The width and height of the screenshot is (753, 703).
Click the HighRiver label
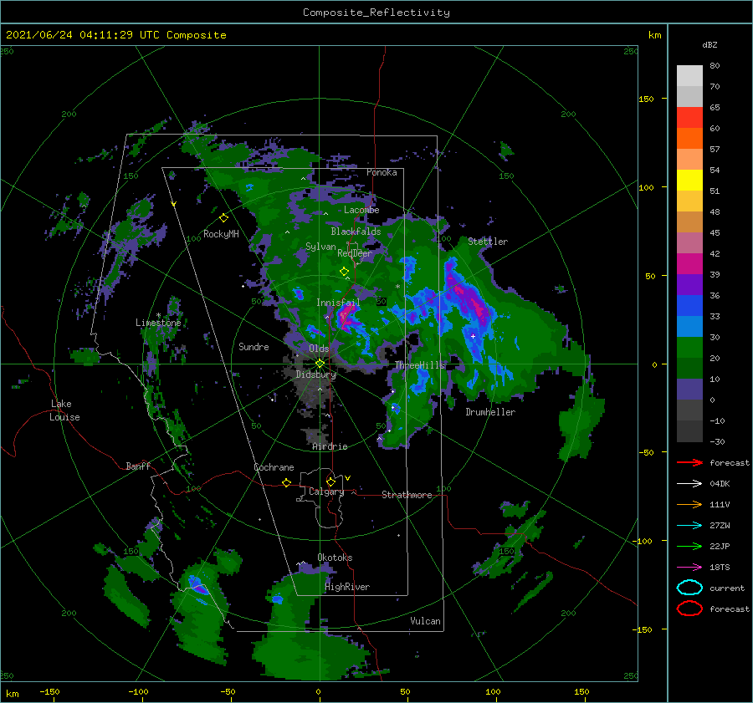pyautogui.click(x=347, y=587)
